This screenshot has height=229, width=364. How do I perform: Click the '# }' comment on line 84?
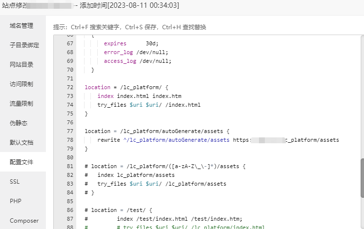pos(89,192)
